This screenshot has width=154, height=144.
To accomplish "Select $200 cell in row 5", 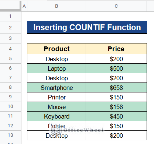I will click(116, 59).
